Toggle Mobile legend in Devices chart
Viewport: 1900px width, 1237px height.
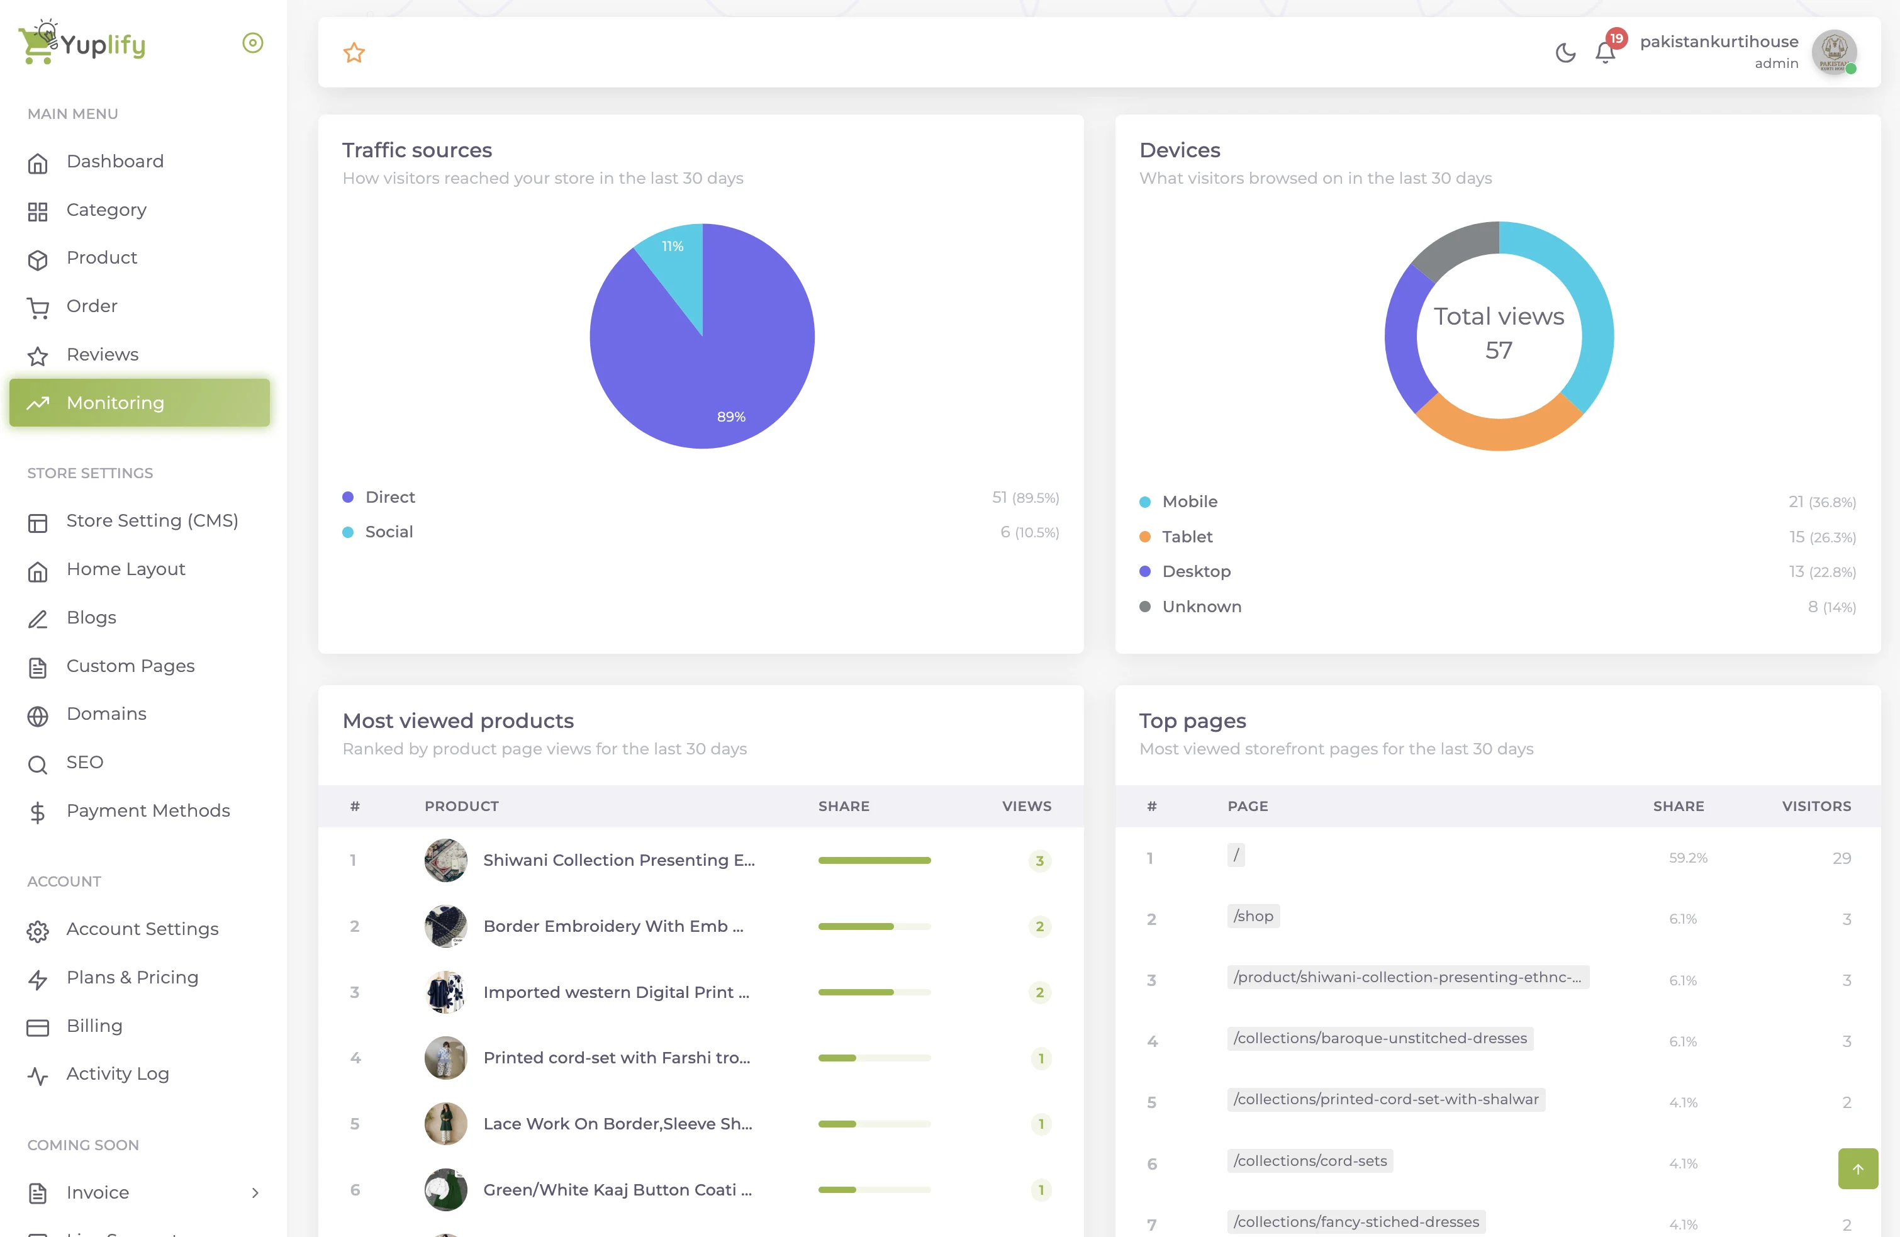pyautogui.click(x=1178, y=501)
